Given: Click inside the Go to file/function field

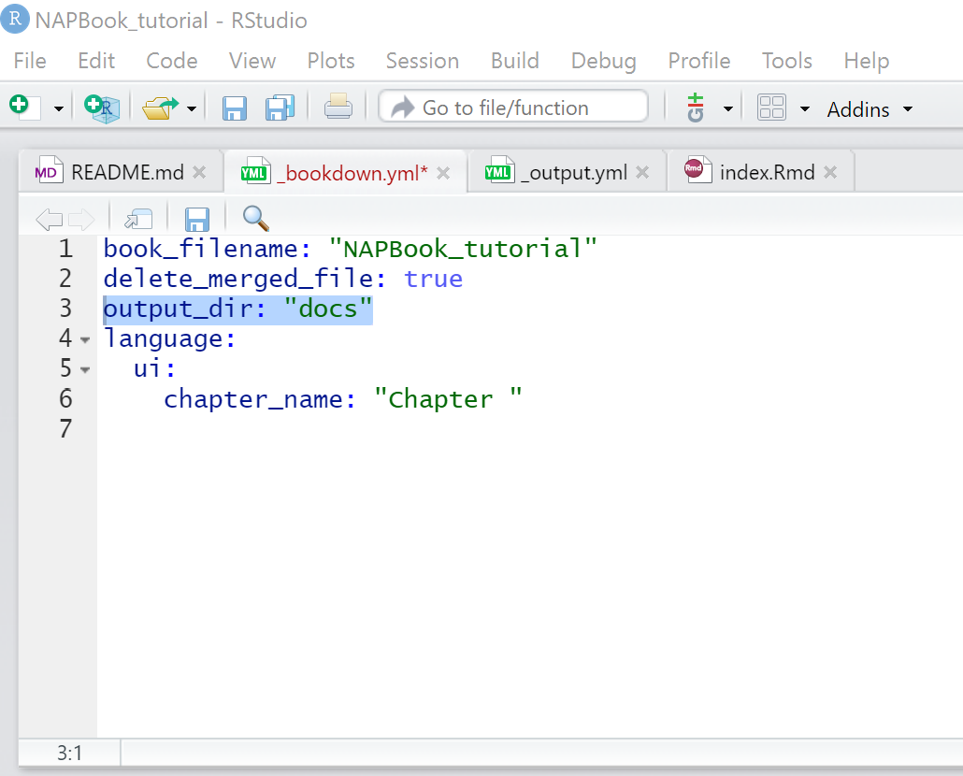Looking at the screenshot, I should pos(514,106).
